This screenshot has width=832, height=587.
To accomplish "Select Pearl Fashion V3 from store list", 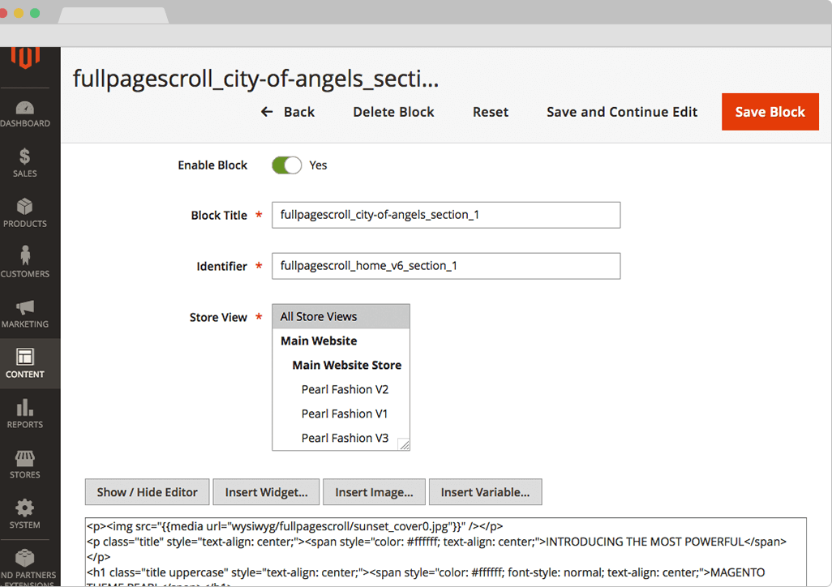I will pos(345,438).
